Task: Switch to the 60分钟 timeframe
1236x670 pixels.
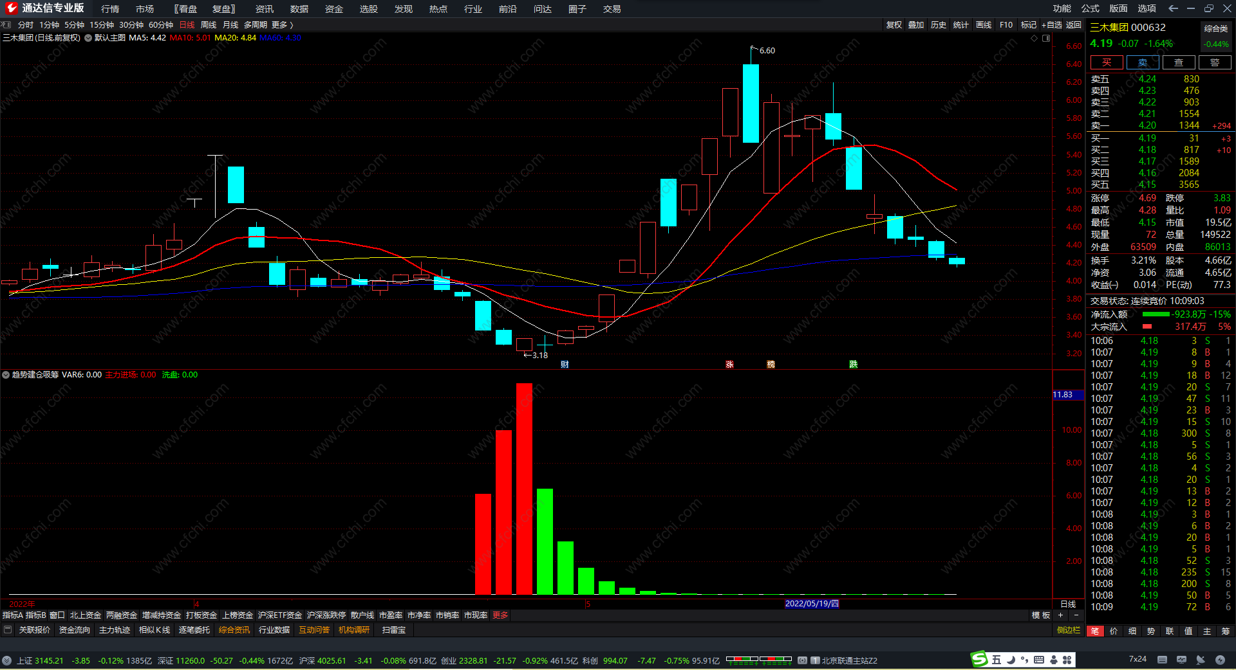Action: coord(161,24)
